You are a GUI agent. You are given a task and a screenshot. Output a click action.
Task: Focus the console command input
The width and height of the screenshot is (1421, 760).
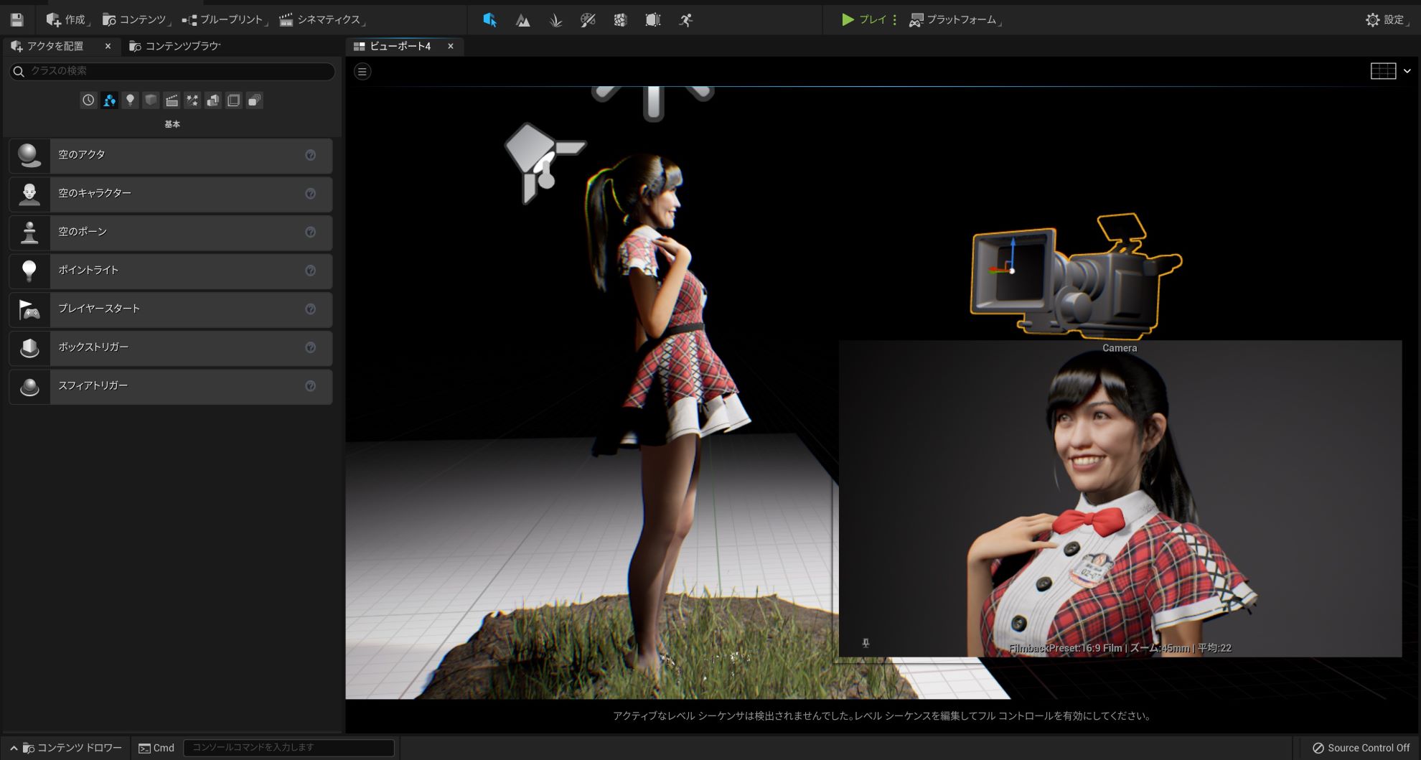pyautogui.click(x=289, y=748)
